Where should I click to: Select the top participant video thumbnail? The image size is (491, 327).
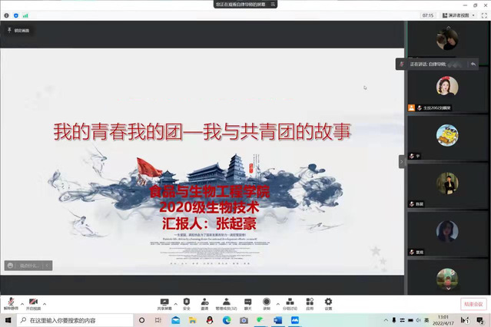(x=447, y=40)
